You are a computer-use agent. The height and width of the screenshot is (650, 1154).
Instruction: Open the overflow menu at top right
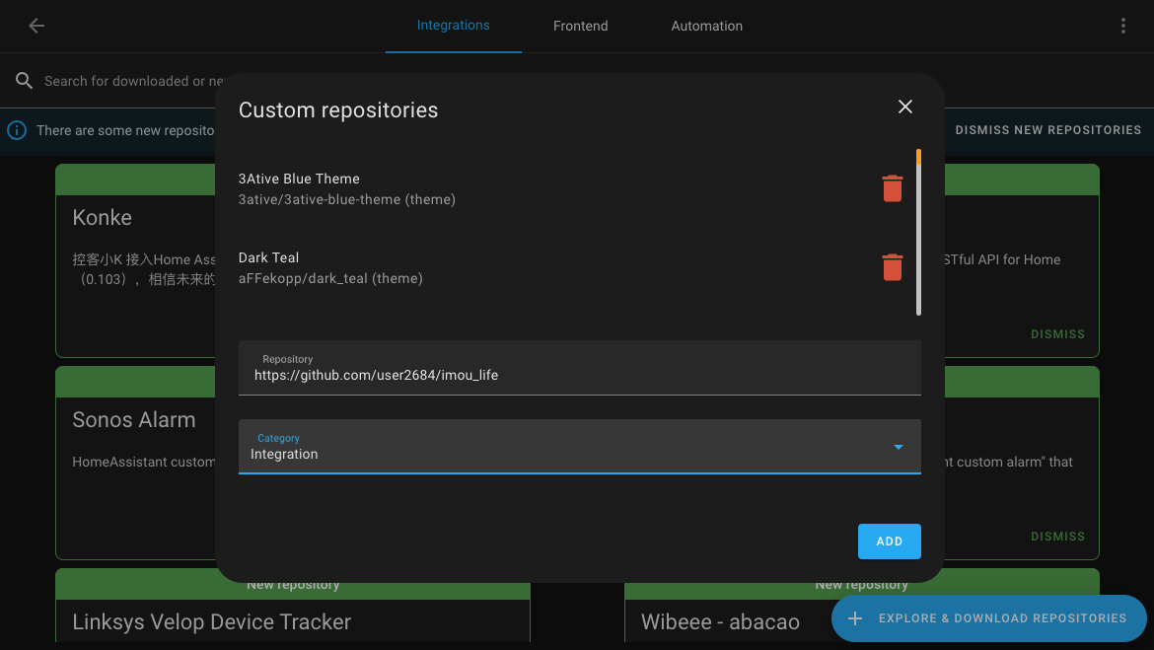1122,26
